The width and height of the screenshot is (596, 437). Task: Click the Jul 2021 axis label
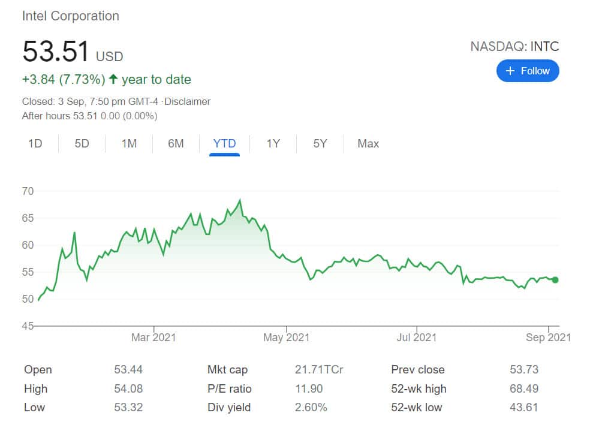click(417, 337)
